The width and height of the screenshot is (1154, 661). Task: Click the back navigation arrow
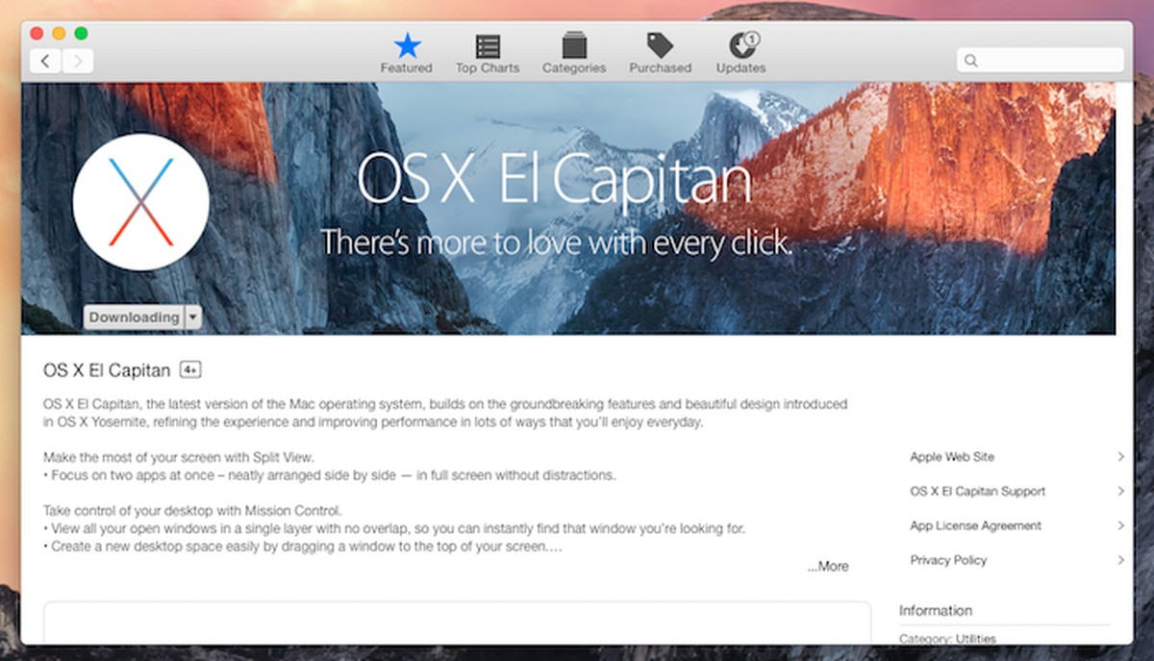click(x=45, y=62)
